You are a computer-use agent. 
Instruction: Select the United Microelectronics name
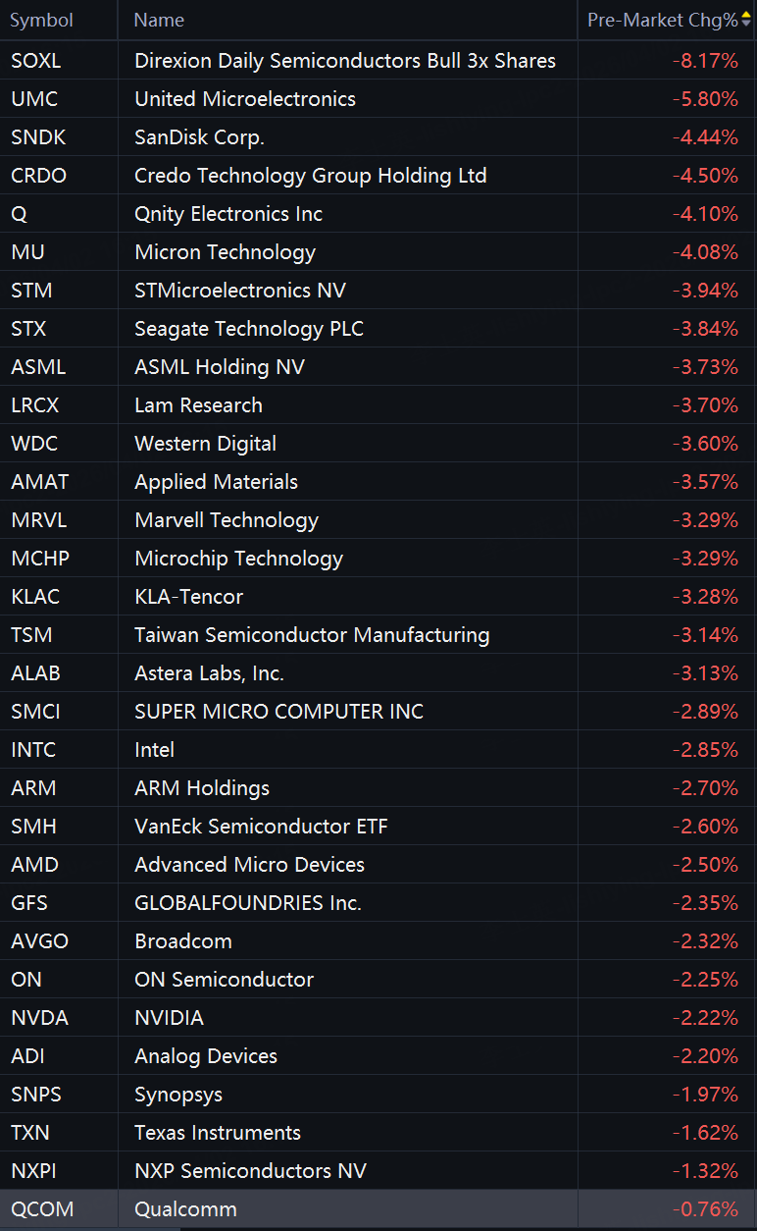click(x=245, y=99)
